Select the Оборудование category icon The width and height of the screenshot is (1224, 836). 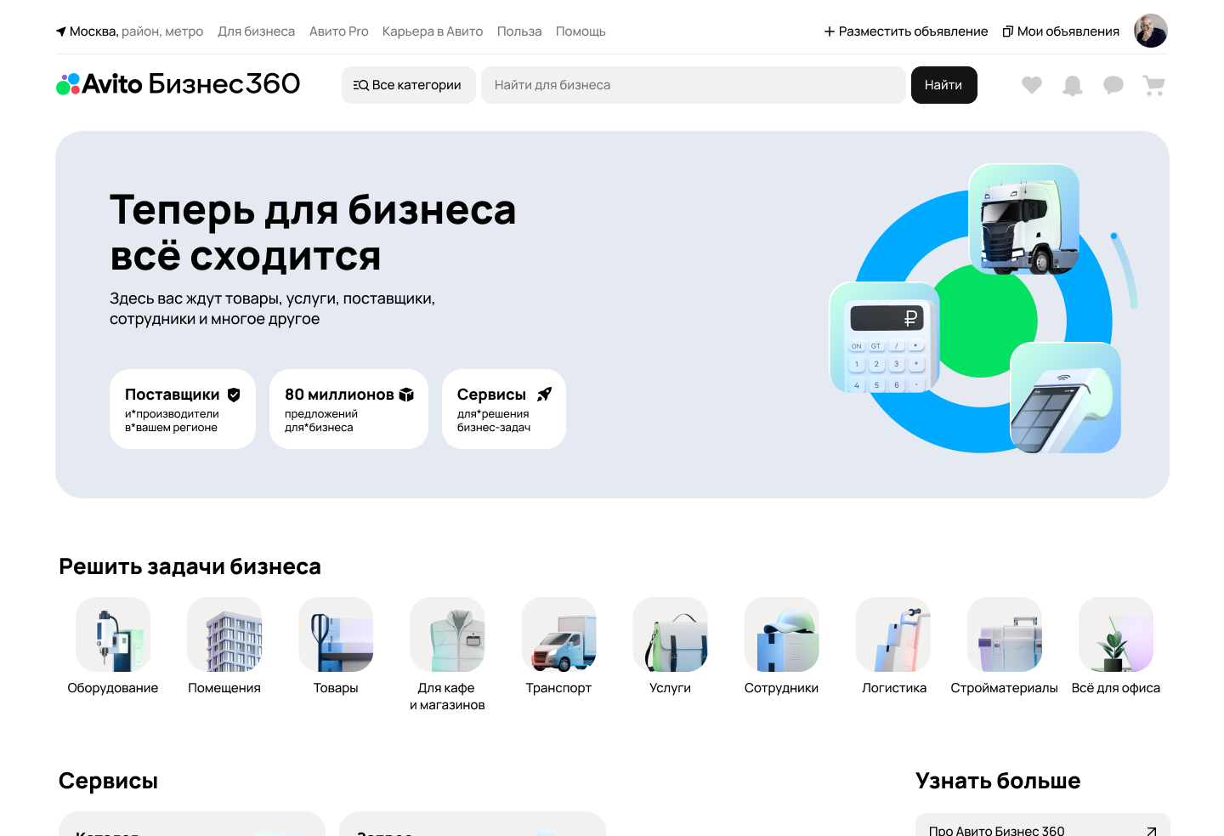[x=113, y=634]
